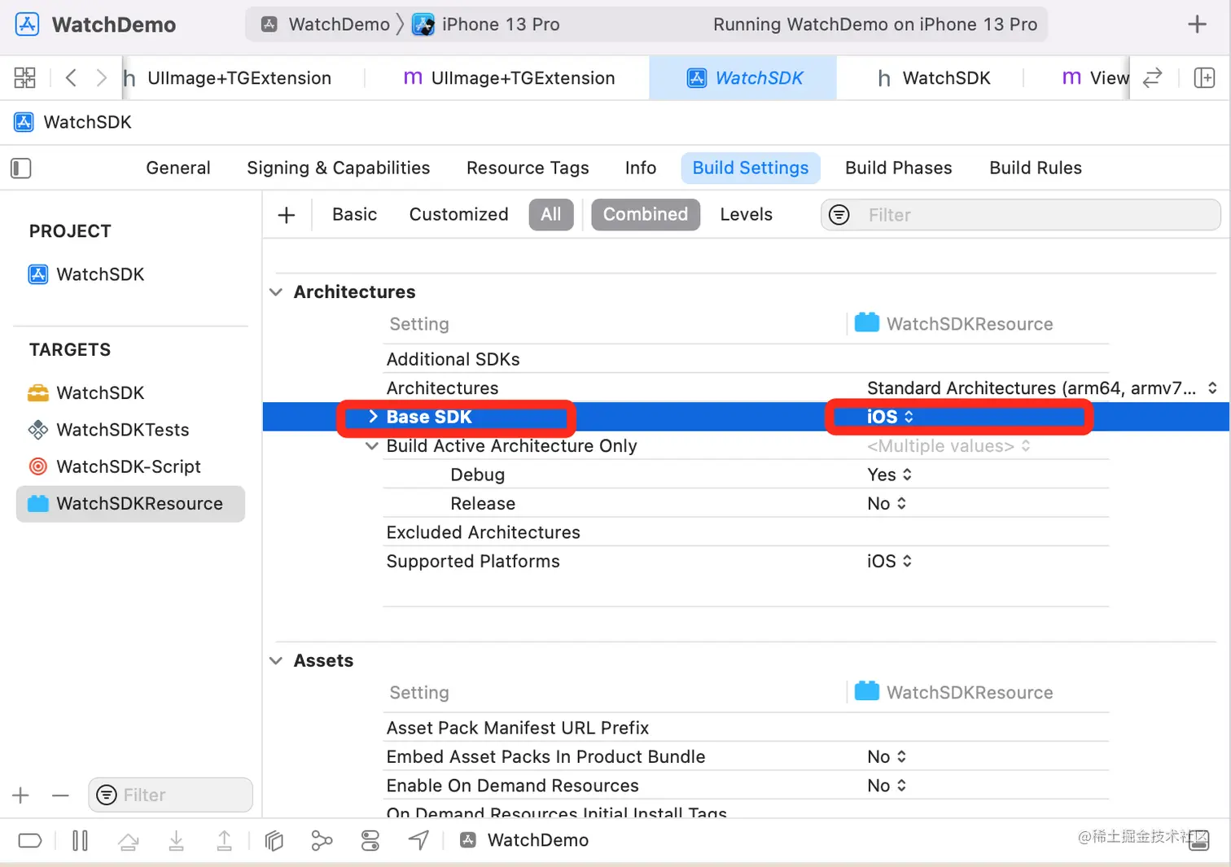Change the Base SDK iOS value

pyautogui.click(x=890, y=417)
